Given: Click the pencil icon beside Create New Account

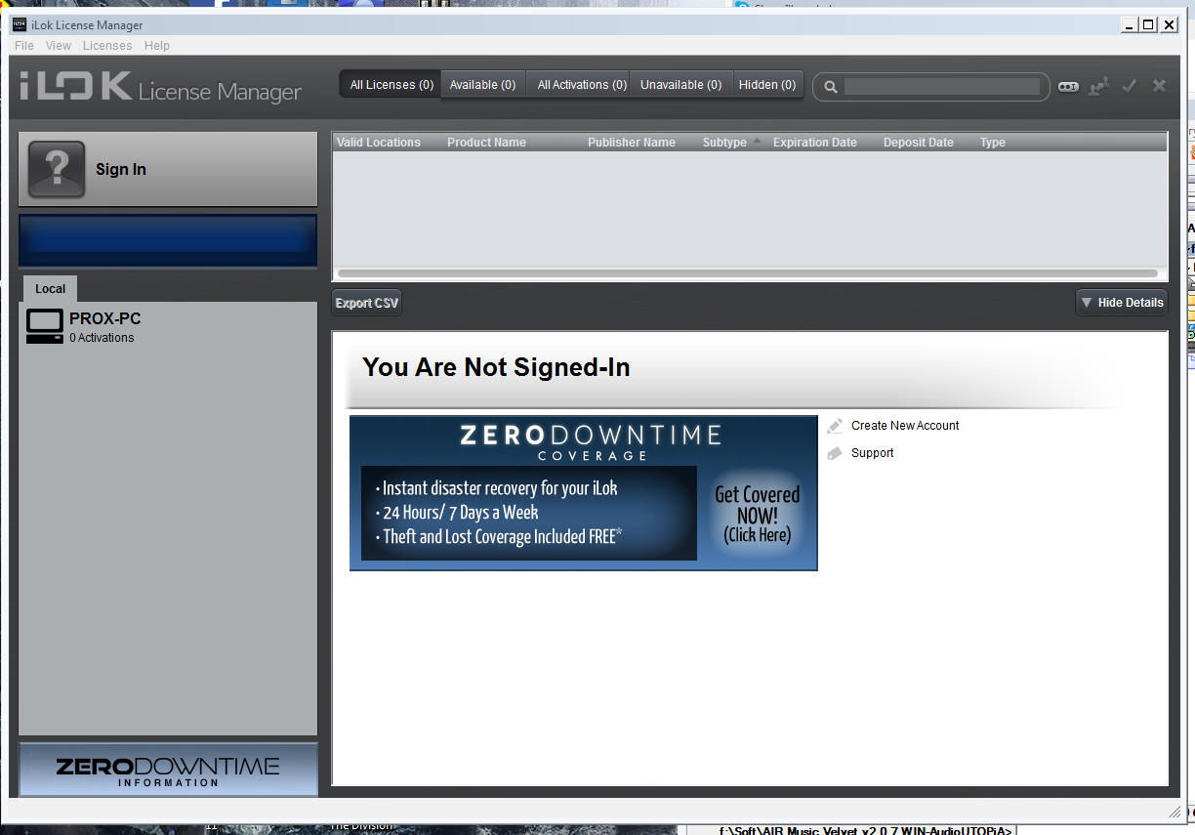Looking at the screenshot, I should click(x=835, y=426).
